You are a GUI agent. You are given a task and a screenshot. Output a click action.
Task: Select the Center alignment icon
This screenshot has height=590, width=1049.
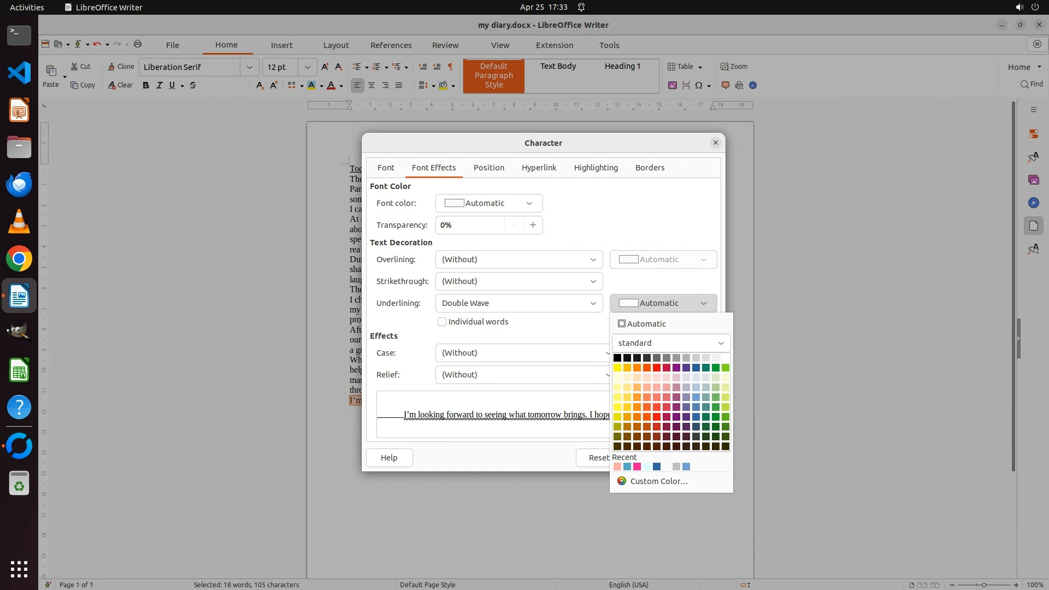[x=372, y=85]
